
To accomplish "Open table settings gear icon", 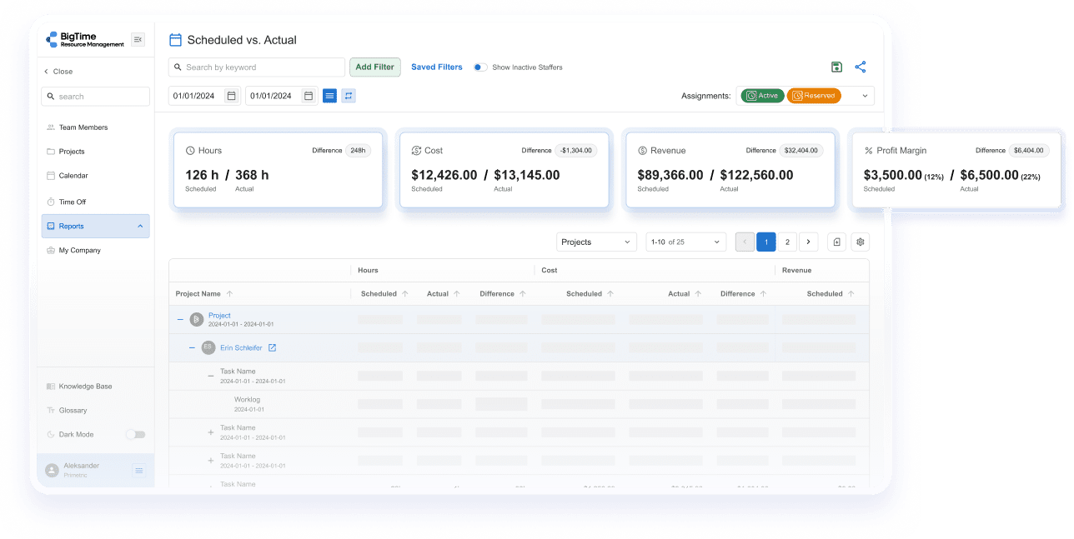I will point(861,242).
